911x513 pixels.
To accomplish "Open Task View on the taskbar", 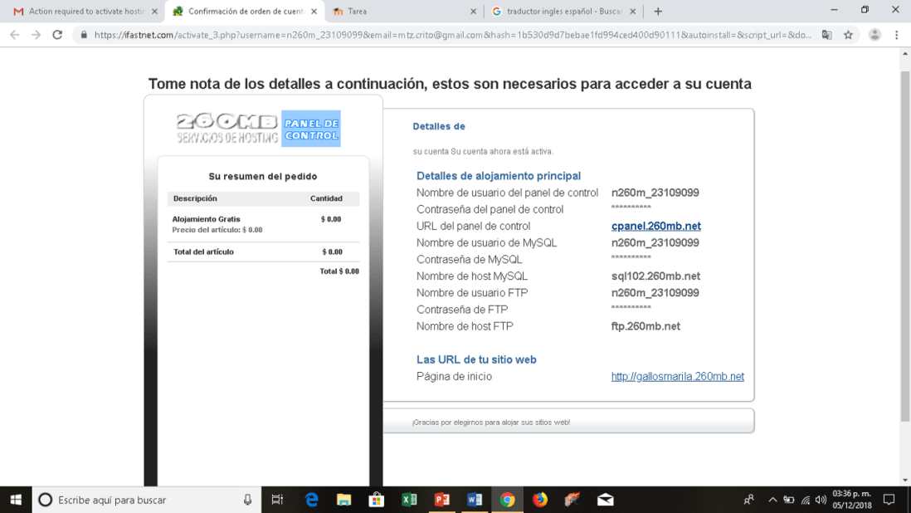I will 277,499.
